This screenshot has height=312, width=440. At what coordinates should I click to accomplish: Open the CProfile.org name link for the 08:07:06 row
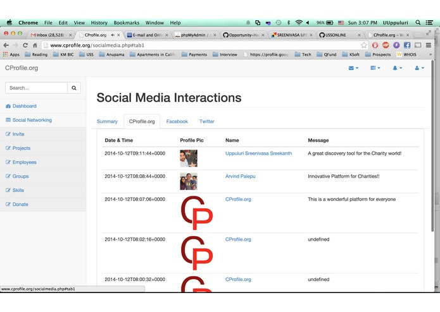pyautogui.click(x=238, y=199)
